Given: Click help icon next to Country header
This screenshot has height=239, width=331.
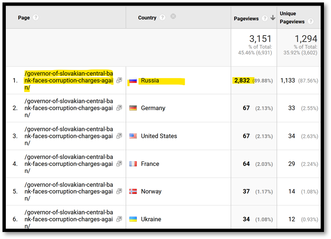Looking at the screenshot, I should (x=162, y=17).
